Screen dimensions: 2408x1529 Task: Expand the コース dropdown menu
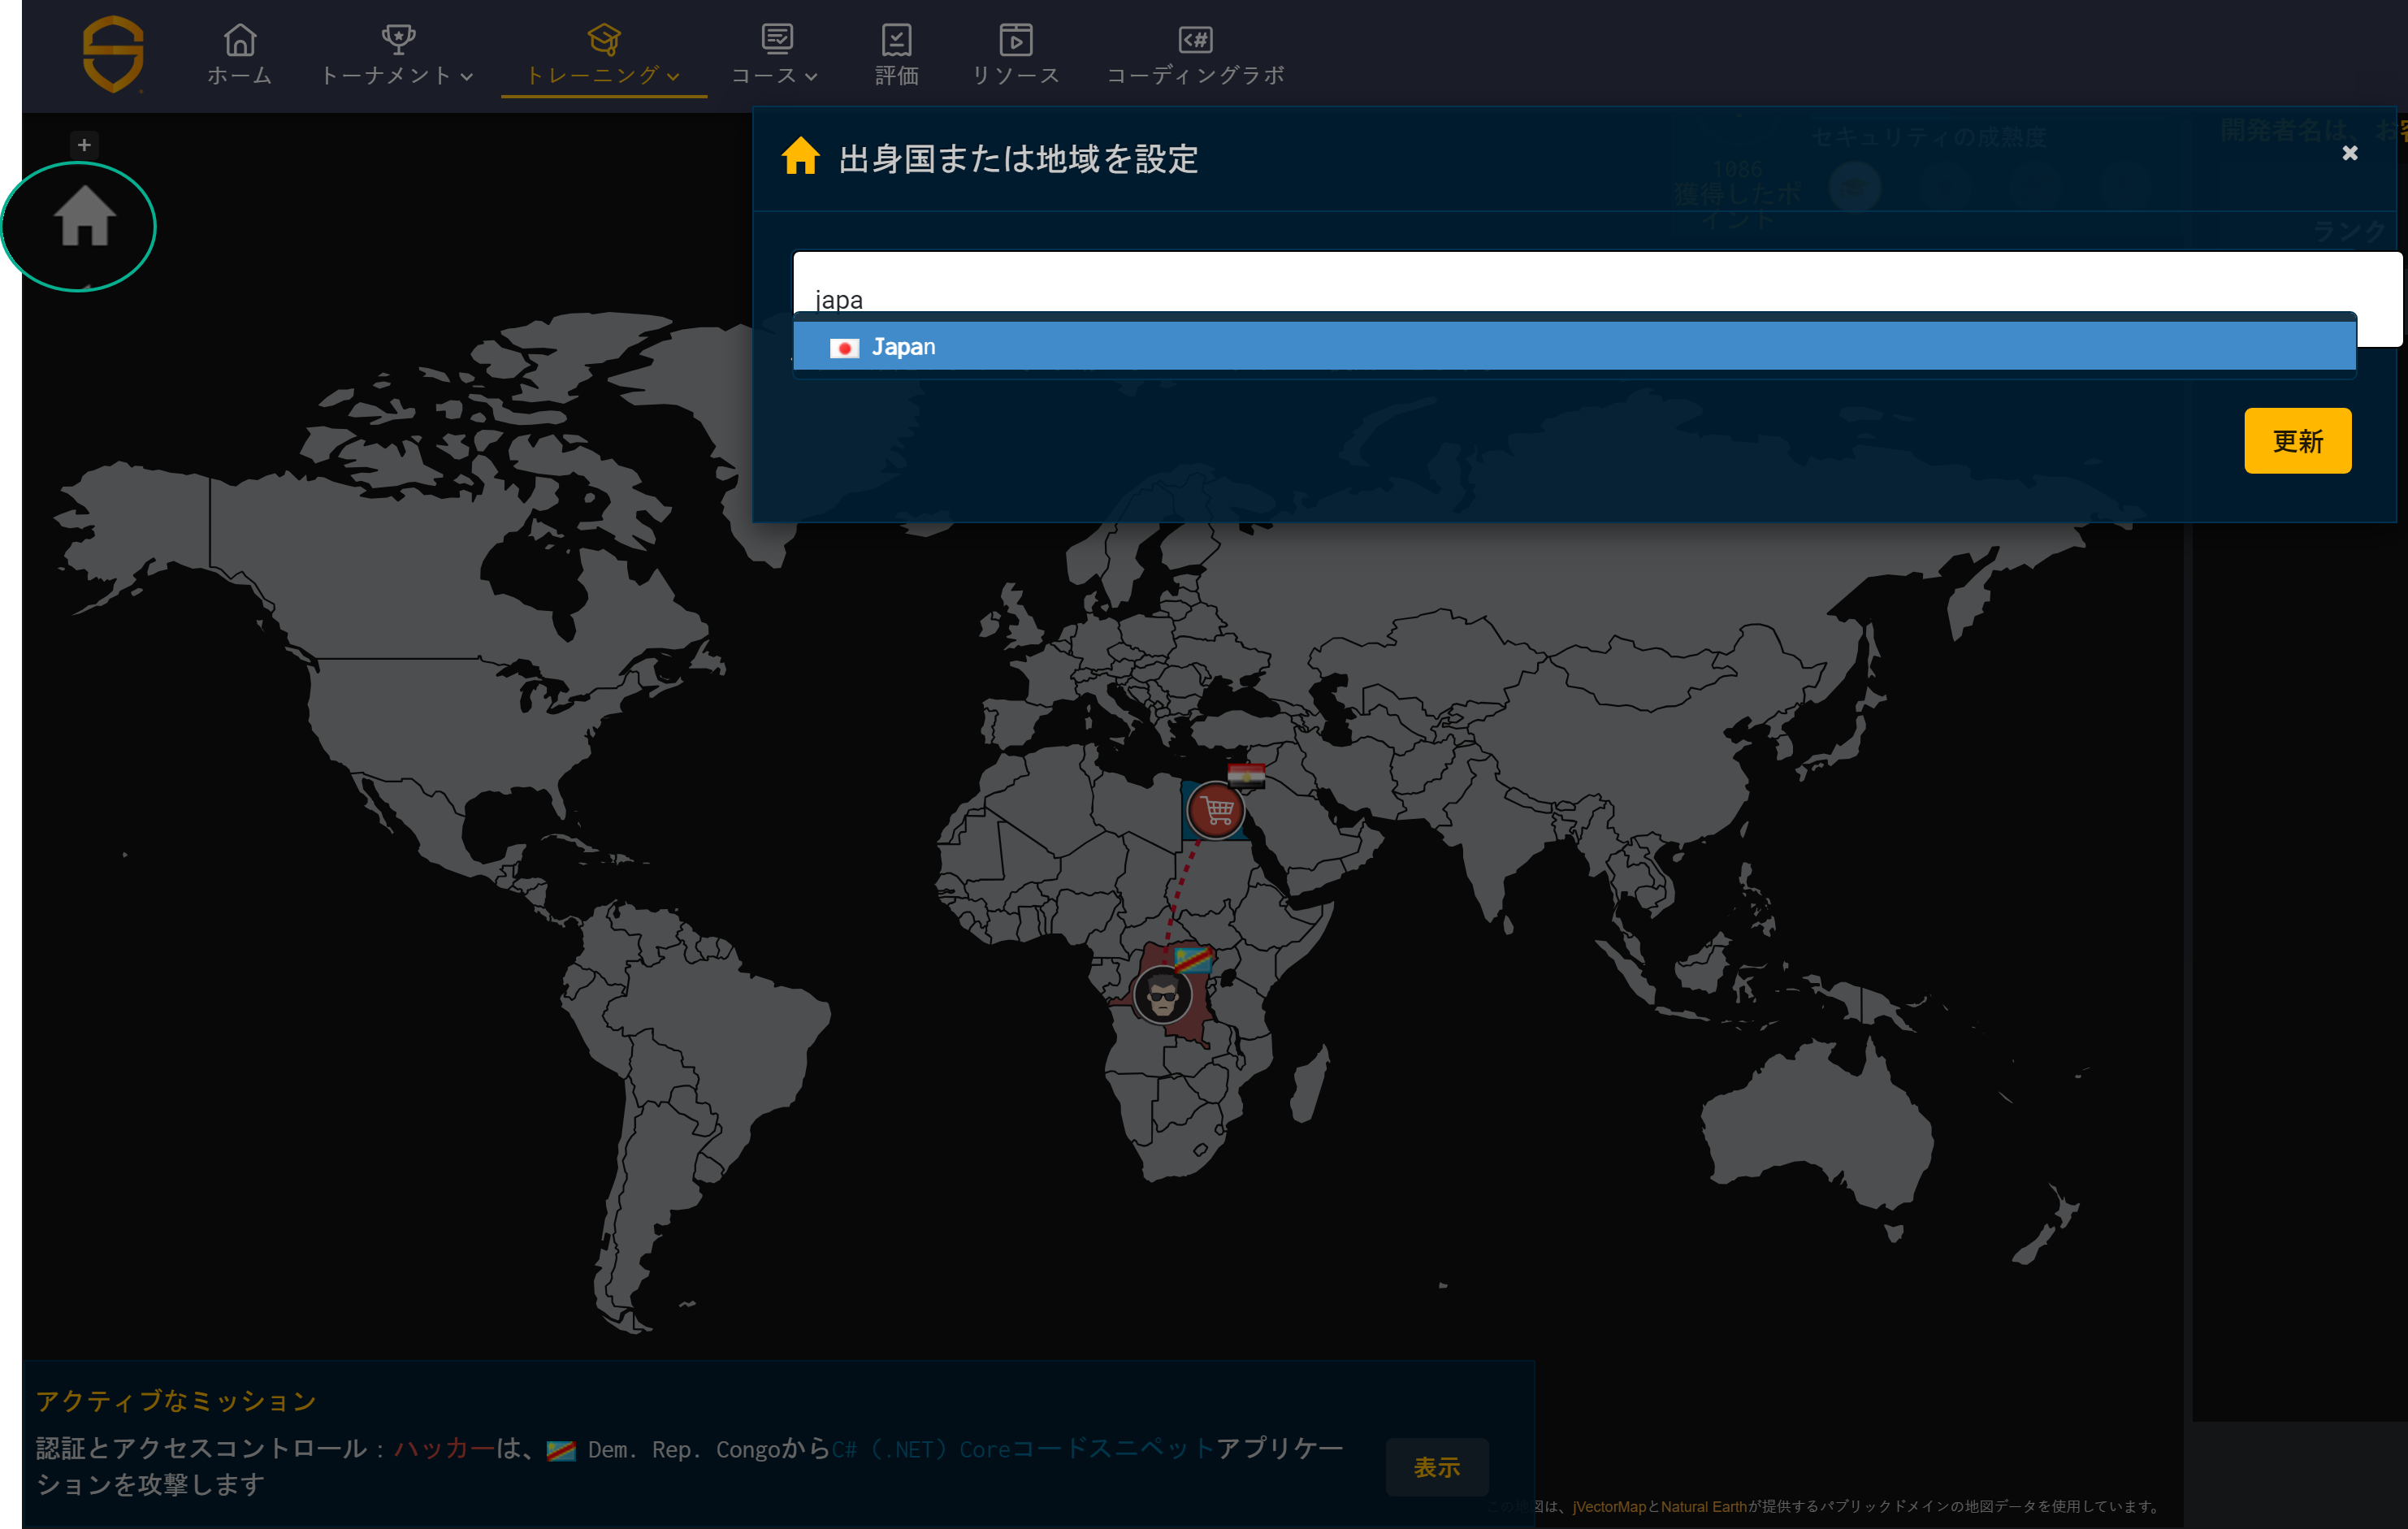tap(775, 55)
